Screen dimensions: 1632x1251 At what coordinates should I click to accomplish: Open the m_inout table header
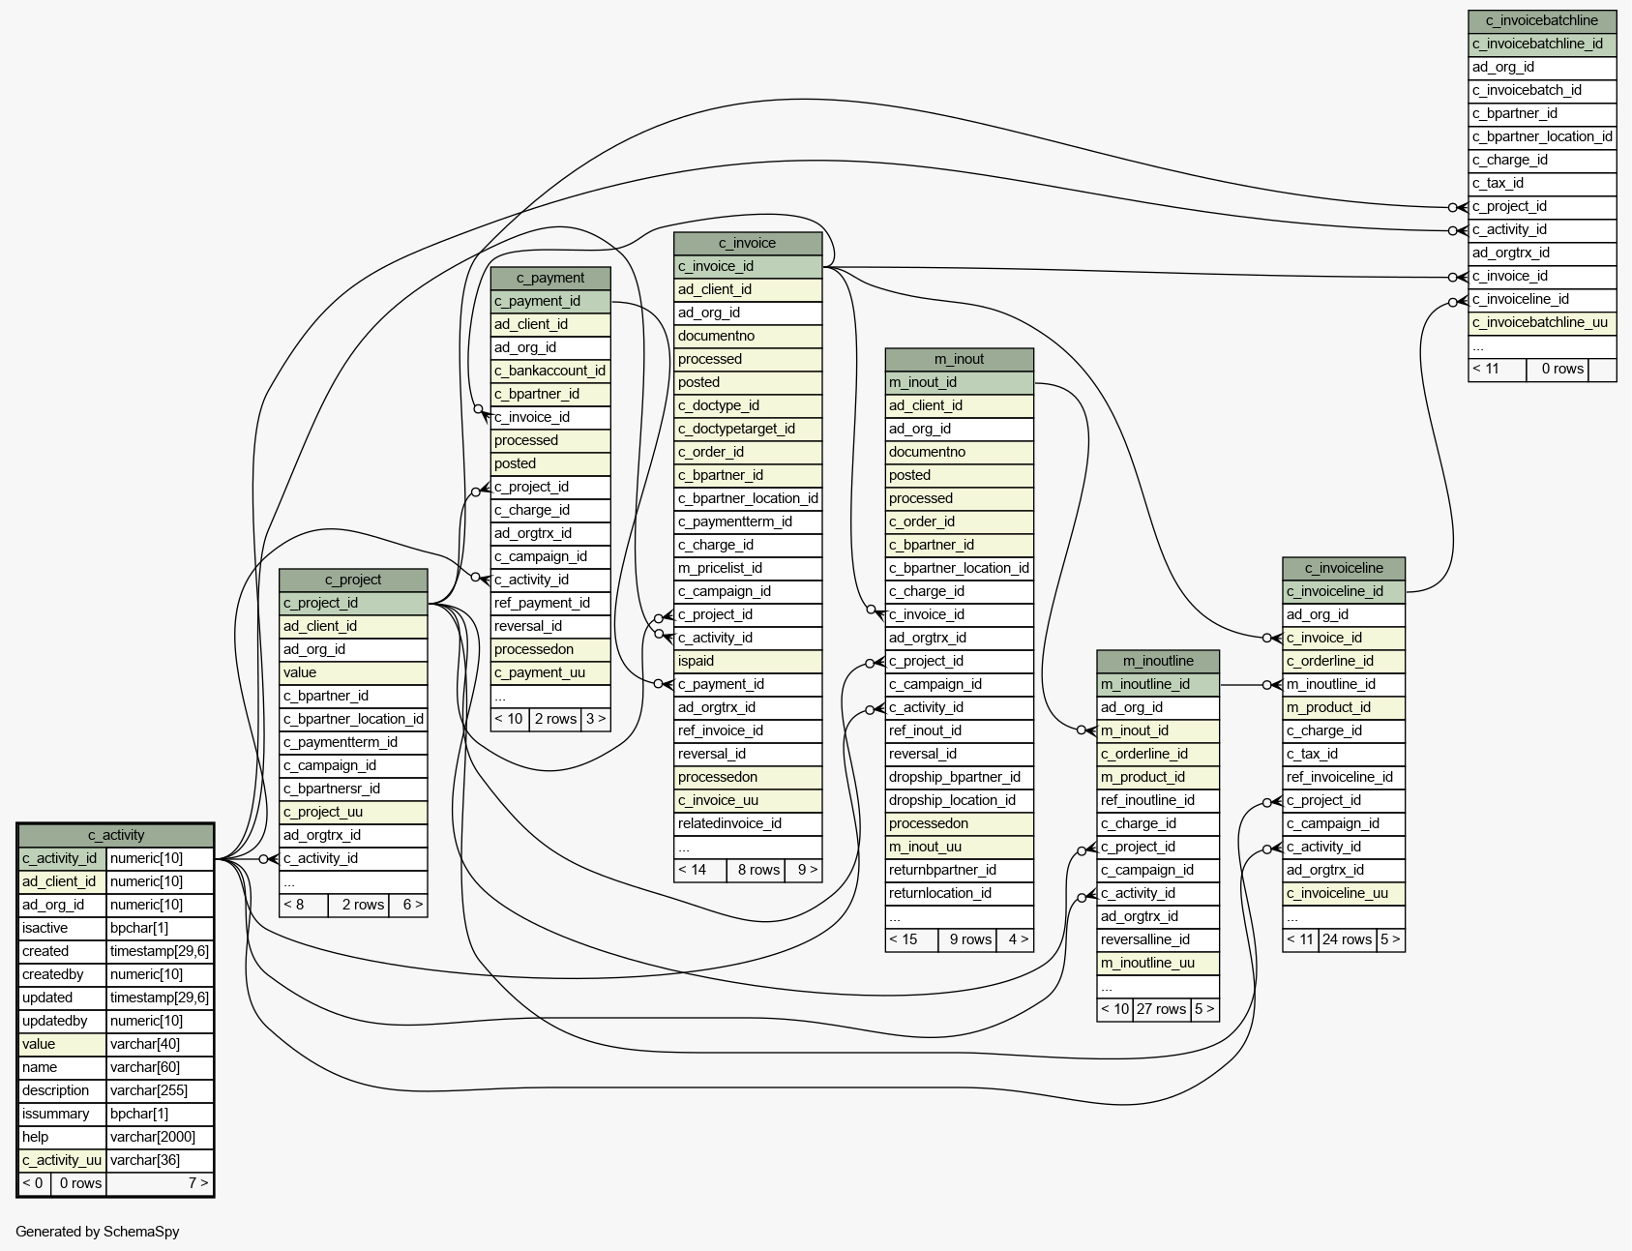tap(960, 359)
